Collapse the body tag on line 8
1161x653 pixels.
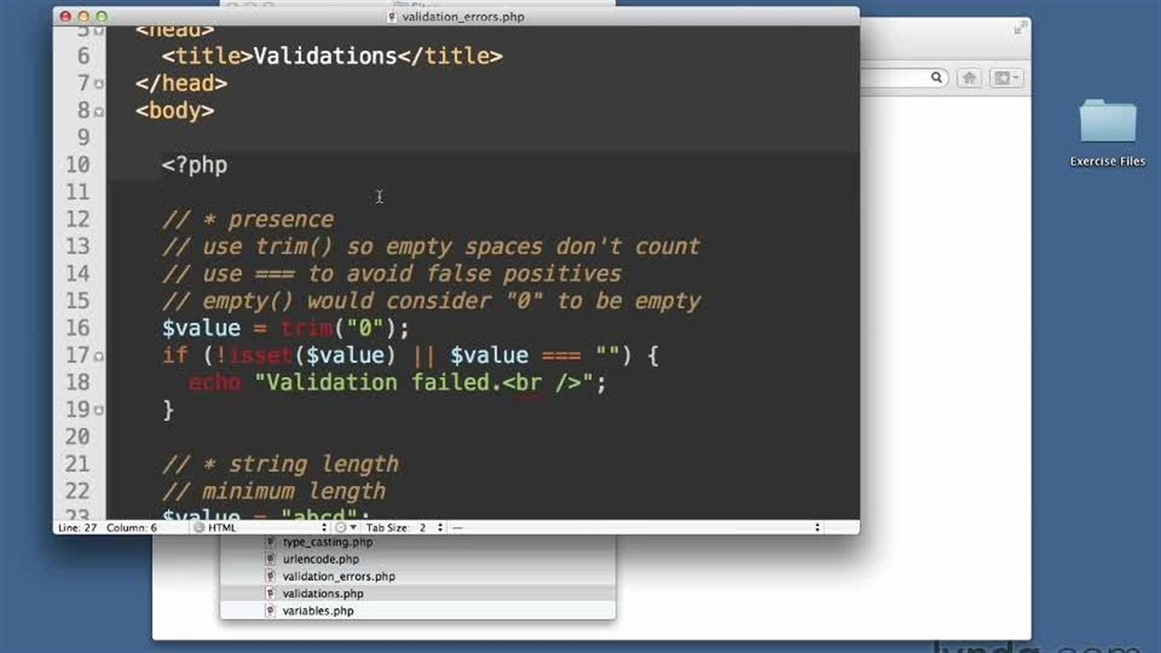pos(99,111)
